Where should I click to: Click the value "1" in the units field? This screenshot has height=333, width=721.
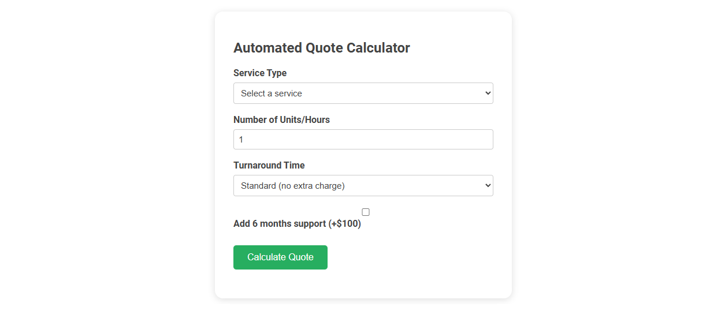(x=242, y=139)
